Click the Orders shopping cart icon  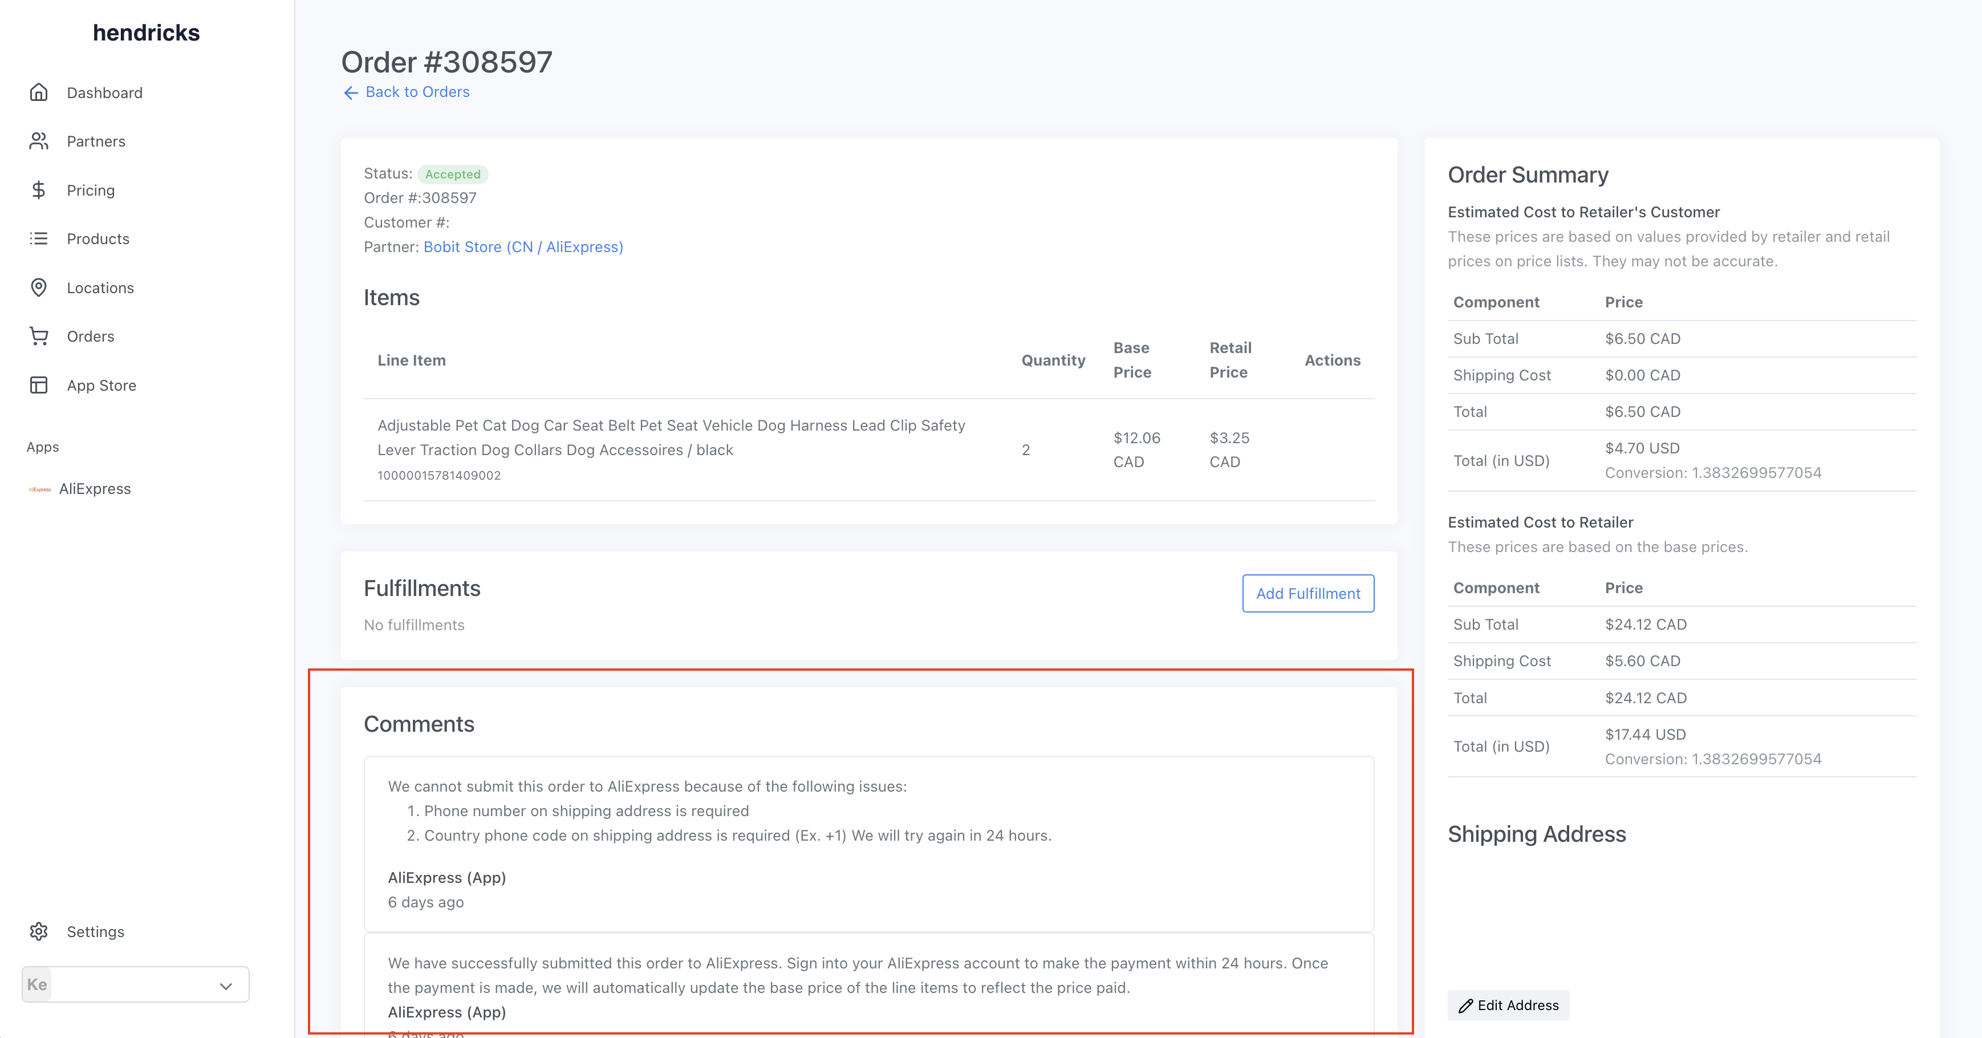click(38, 336)
